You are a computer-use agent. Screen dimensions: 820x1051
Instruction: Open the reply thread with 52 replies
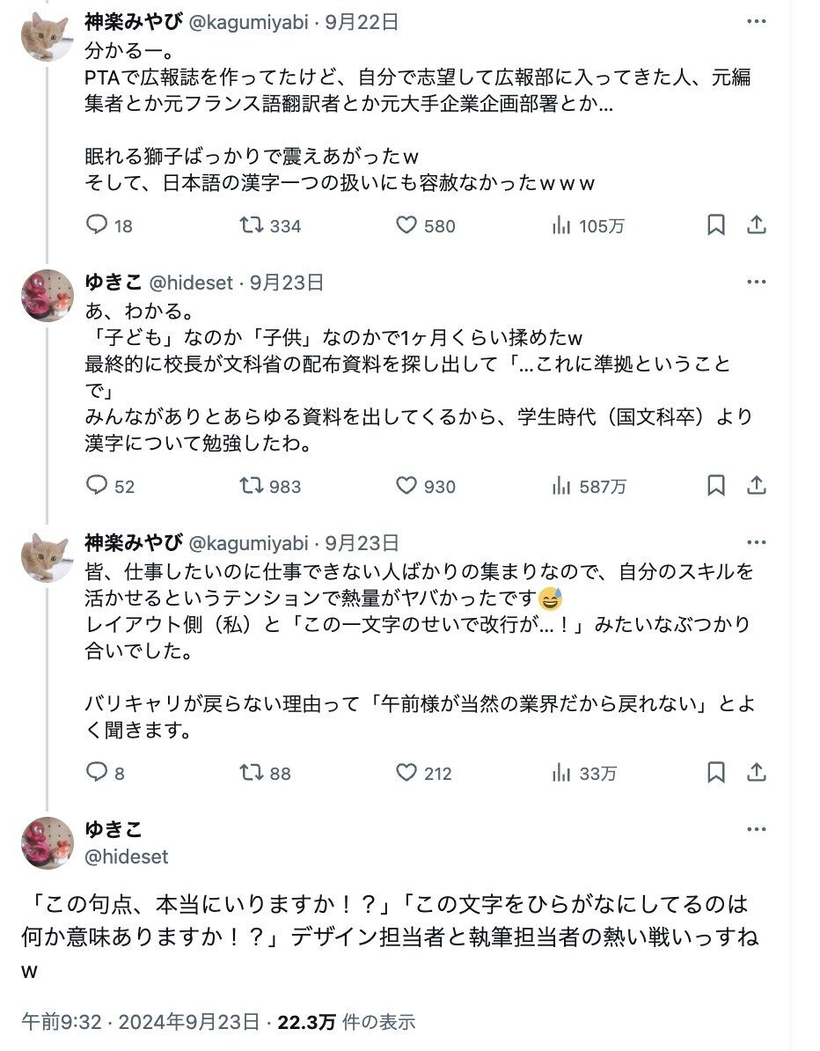click(x=111, y=485)
